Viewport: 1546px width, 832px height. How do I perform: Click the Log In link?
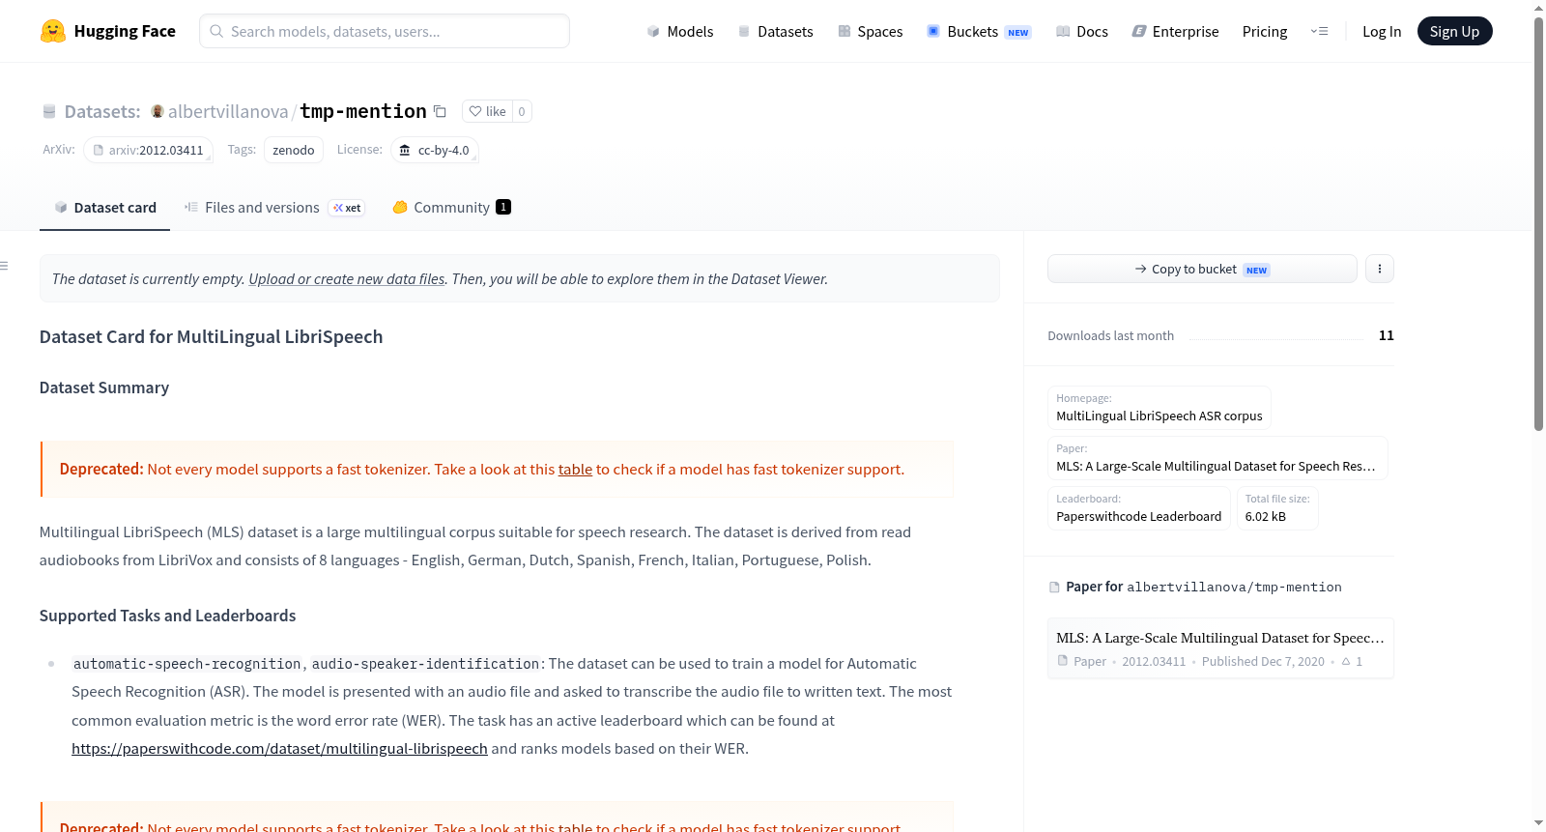(1382, 31)
